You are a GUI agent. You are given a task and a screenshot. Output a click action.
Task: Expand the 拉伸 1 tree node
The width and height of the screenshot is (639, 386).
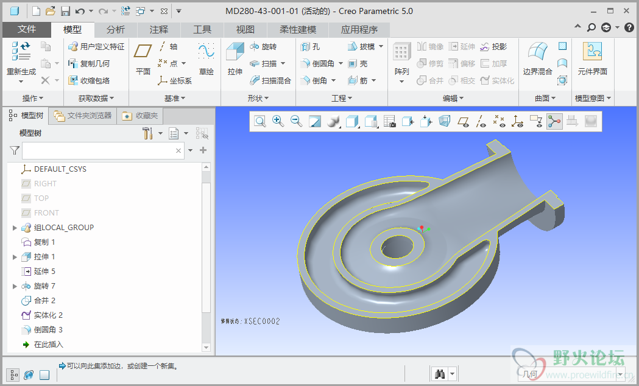pyautogui.click(x=15, y=257)
